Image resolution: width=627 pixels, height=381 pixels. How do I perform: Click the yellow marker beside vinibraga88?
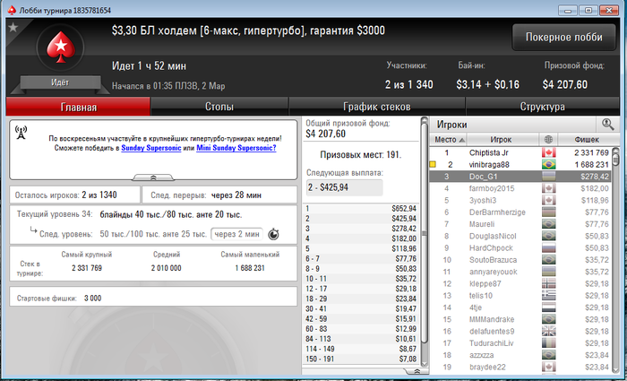(x=433, y=164)
